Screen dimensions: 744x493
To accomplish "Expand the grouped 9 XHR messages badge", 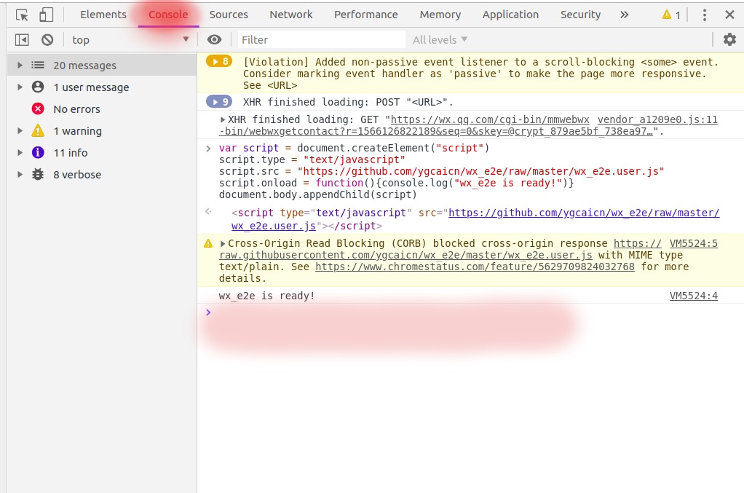I will pos(218,101).
